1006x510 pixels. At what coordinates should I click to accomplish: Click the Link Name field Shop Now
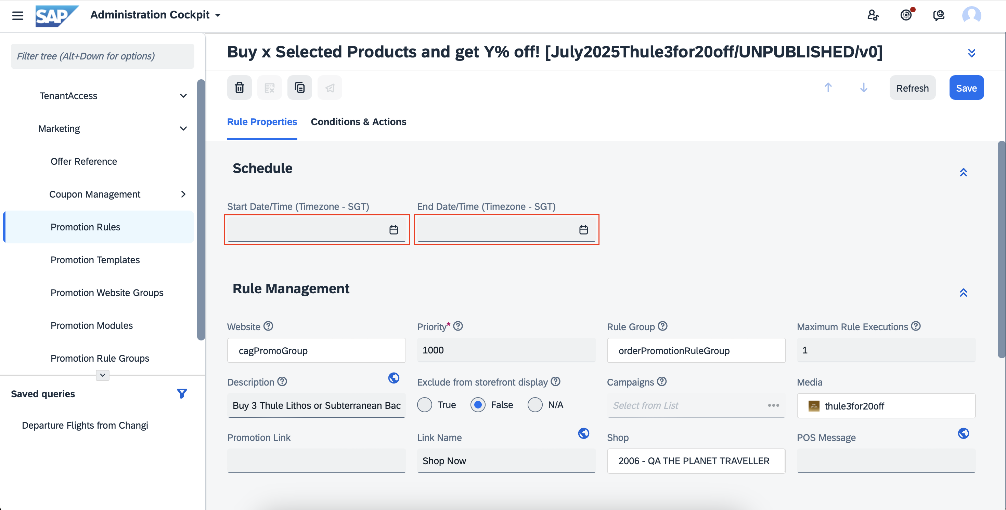[506, 461]
